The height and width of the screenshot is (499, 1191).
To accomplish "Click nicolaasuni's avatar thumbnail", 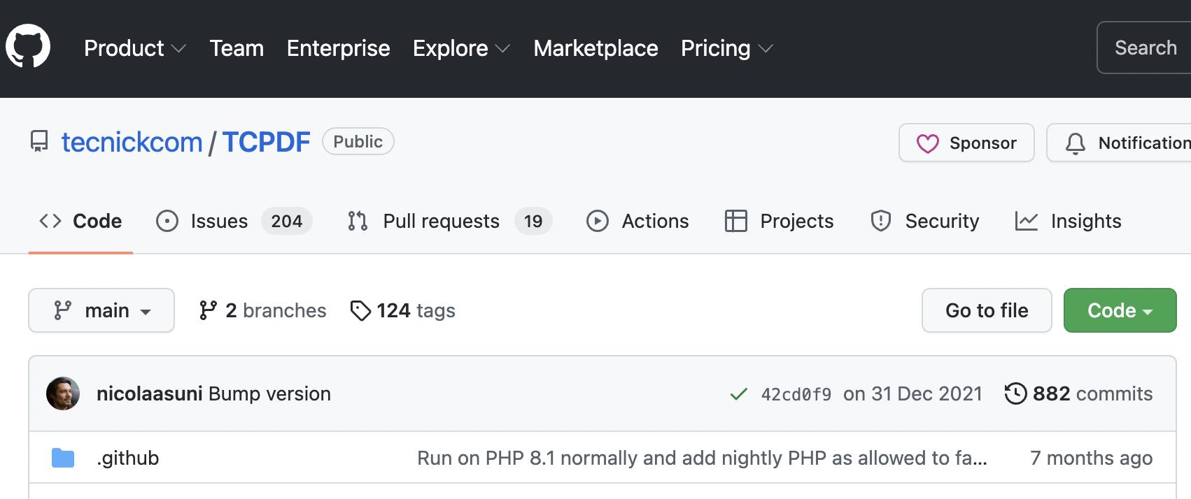I will (63, 393).
